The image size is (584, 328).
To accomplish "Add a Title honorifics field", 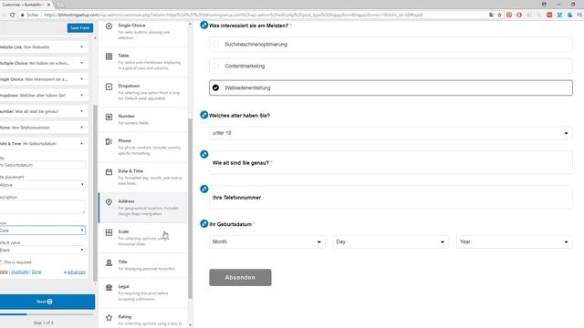I will click(x=143, y=265).
